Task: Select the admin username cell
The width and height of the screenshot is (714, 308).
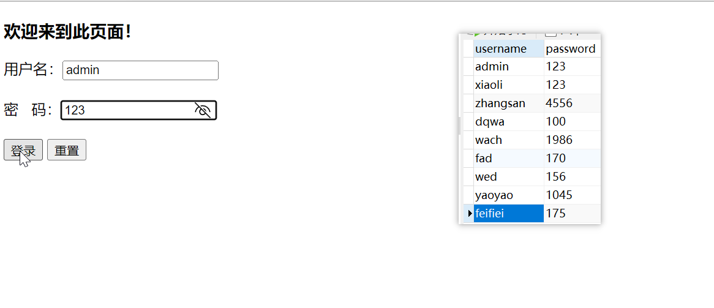Action: [508, 66]
